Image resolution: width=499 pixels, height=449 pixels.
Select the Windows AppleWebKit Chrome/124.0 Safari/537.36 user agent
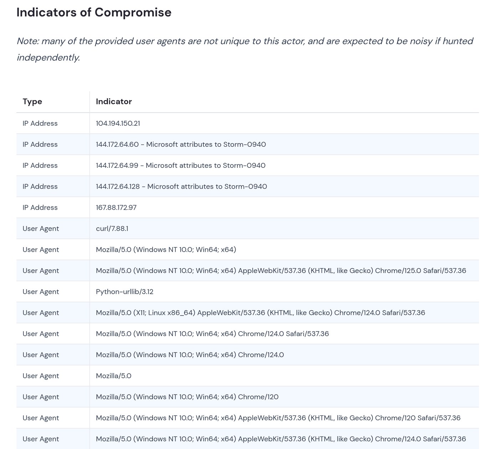pos(281,439)
